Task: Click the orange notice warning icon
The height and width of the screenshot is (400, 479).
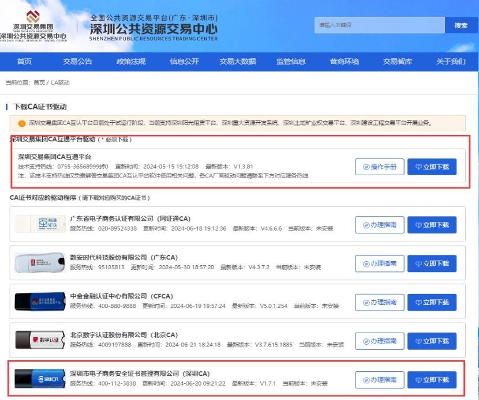Action: click(21, 123)
